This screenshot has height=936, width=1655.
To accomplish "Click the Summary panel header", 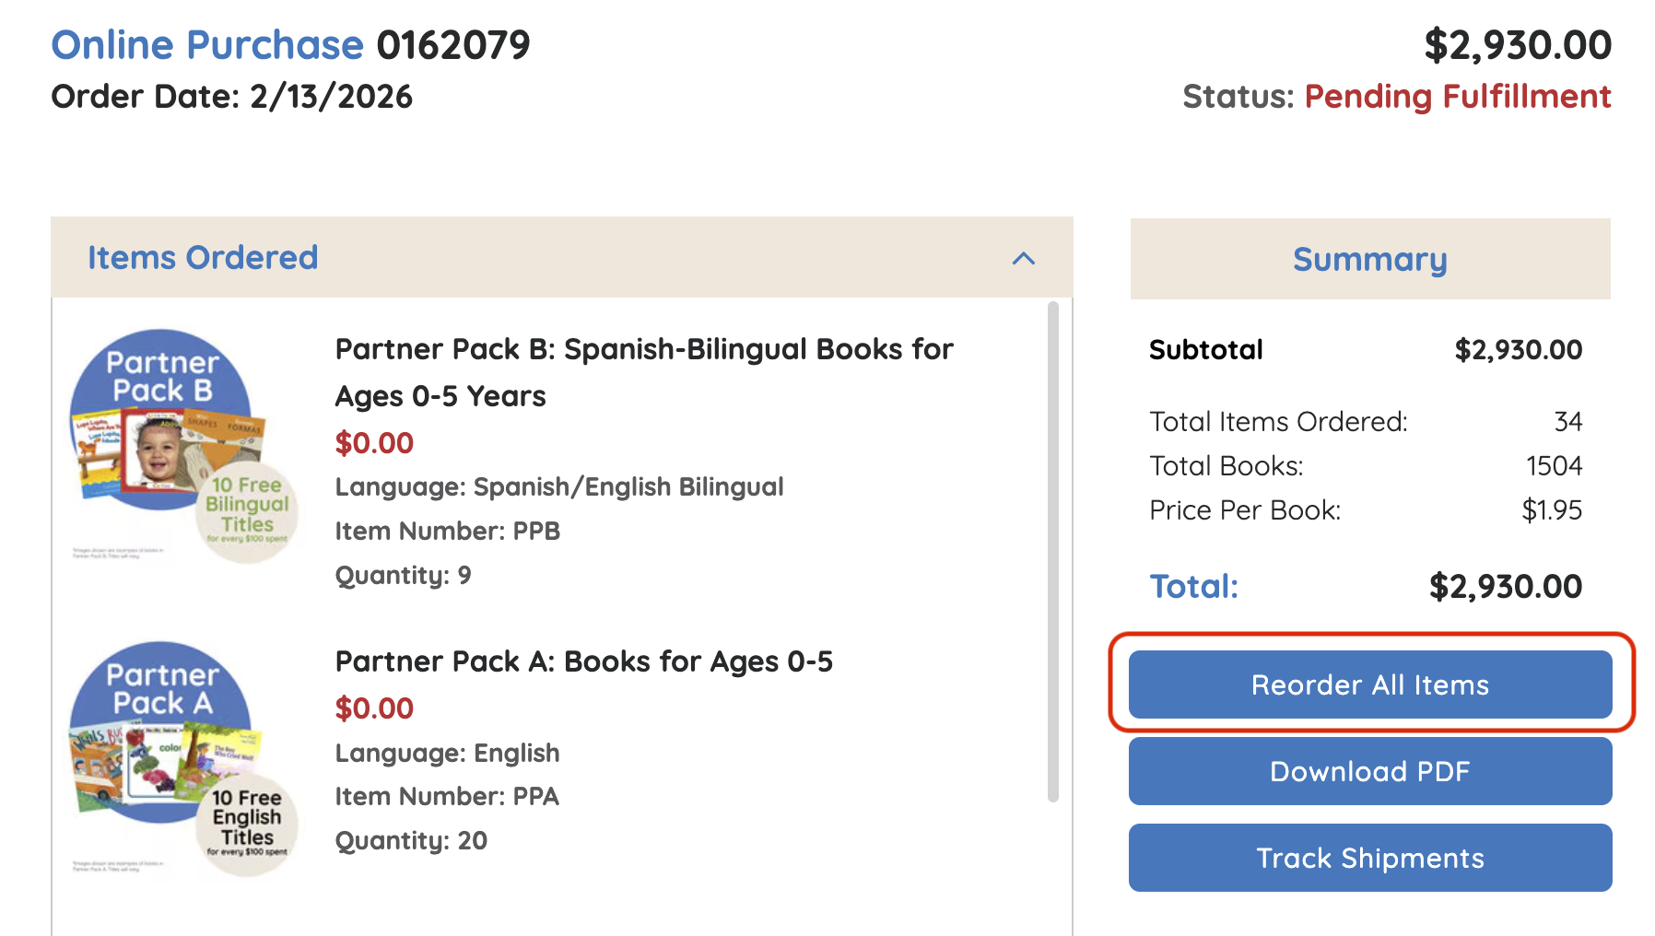I will pyautogui.click(x=1368, y=259).
